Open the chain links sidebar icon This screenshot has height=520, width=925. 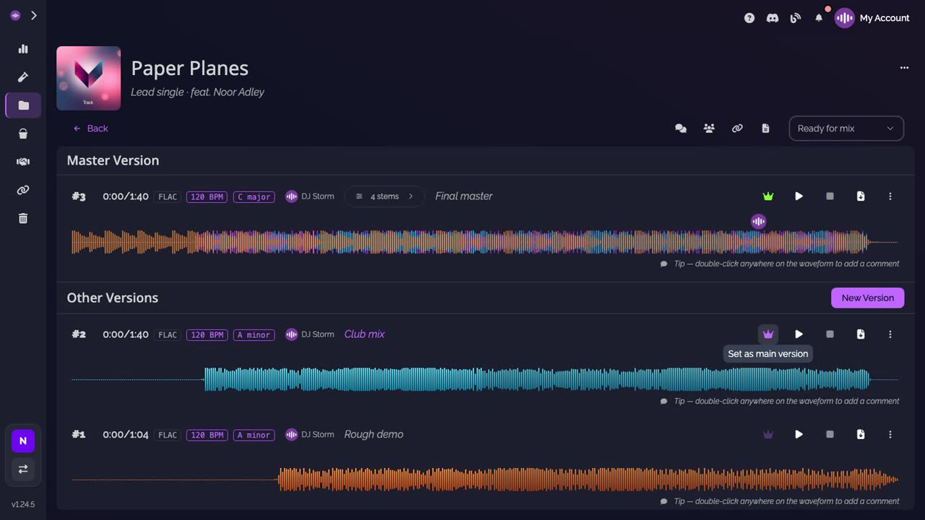pyautogui.click(x=23, y=190)
